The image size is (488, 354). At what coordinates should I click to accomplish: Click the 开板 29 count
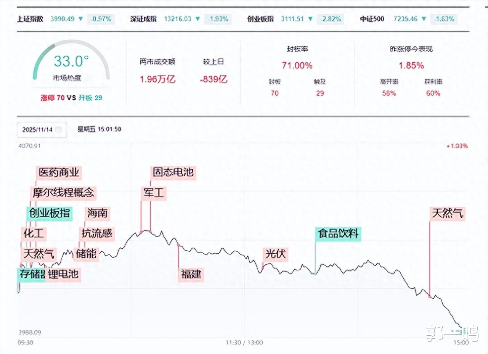click(x=90, y=98)
